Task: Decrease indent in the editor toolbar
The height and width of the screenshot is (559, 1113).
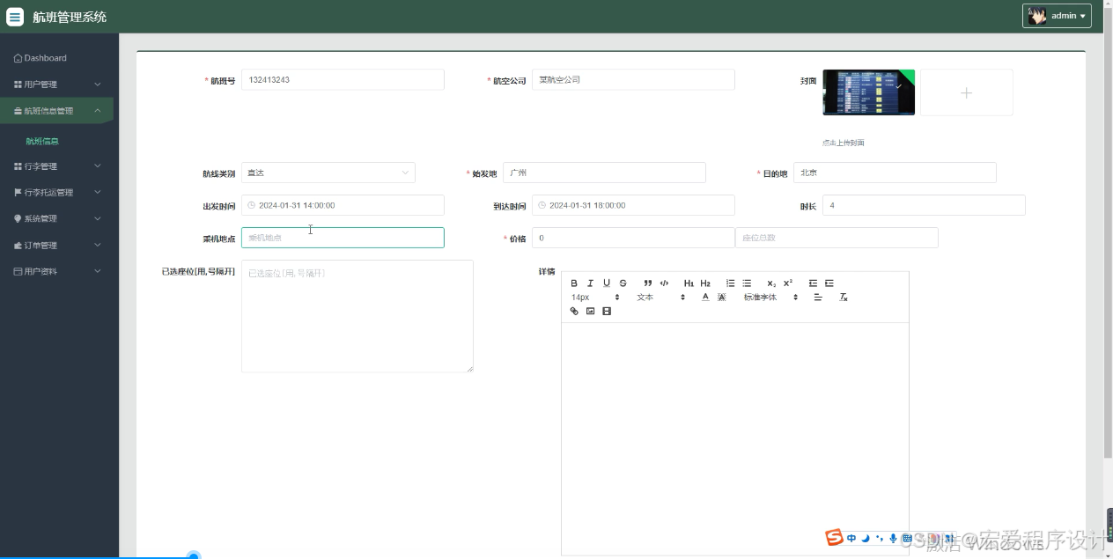Action: coord(813,283)
